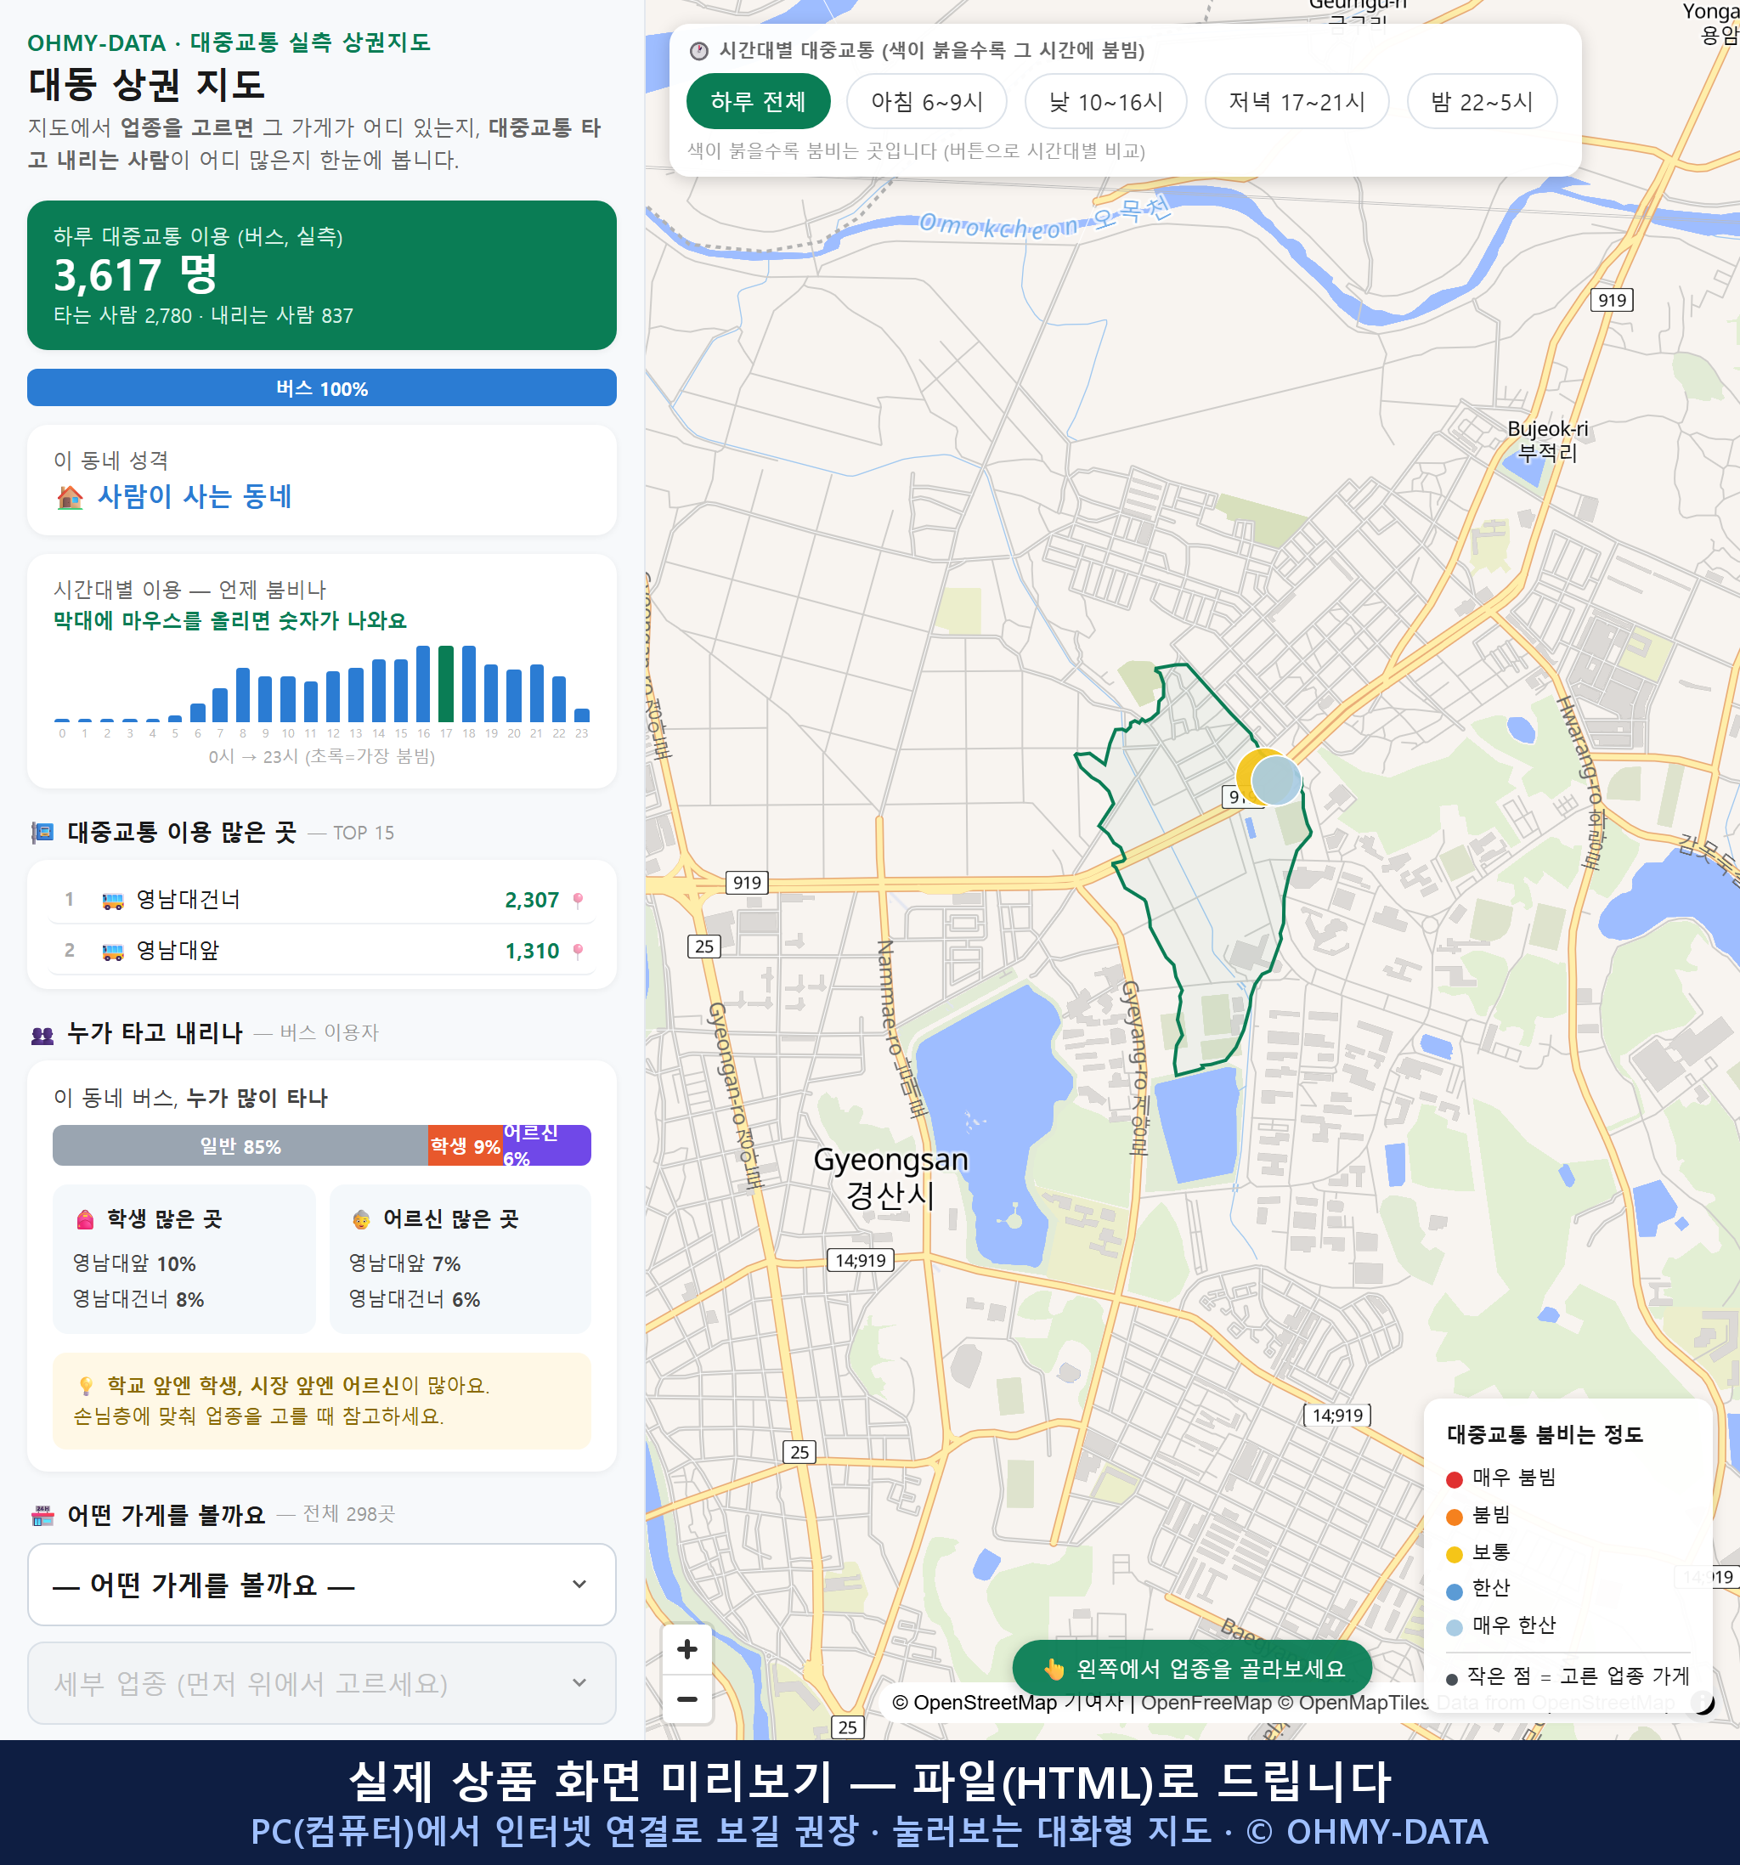Click 영남대건너 6% in elderly card
The height and width of the screenshot is (1865, 1740).
coord(415,1299)
